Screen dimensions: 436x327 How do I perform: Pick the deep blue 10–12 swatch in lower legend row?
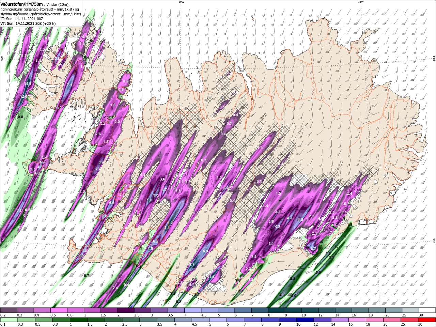pyautogui.click(x=305, y=320)
